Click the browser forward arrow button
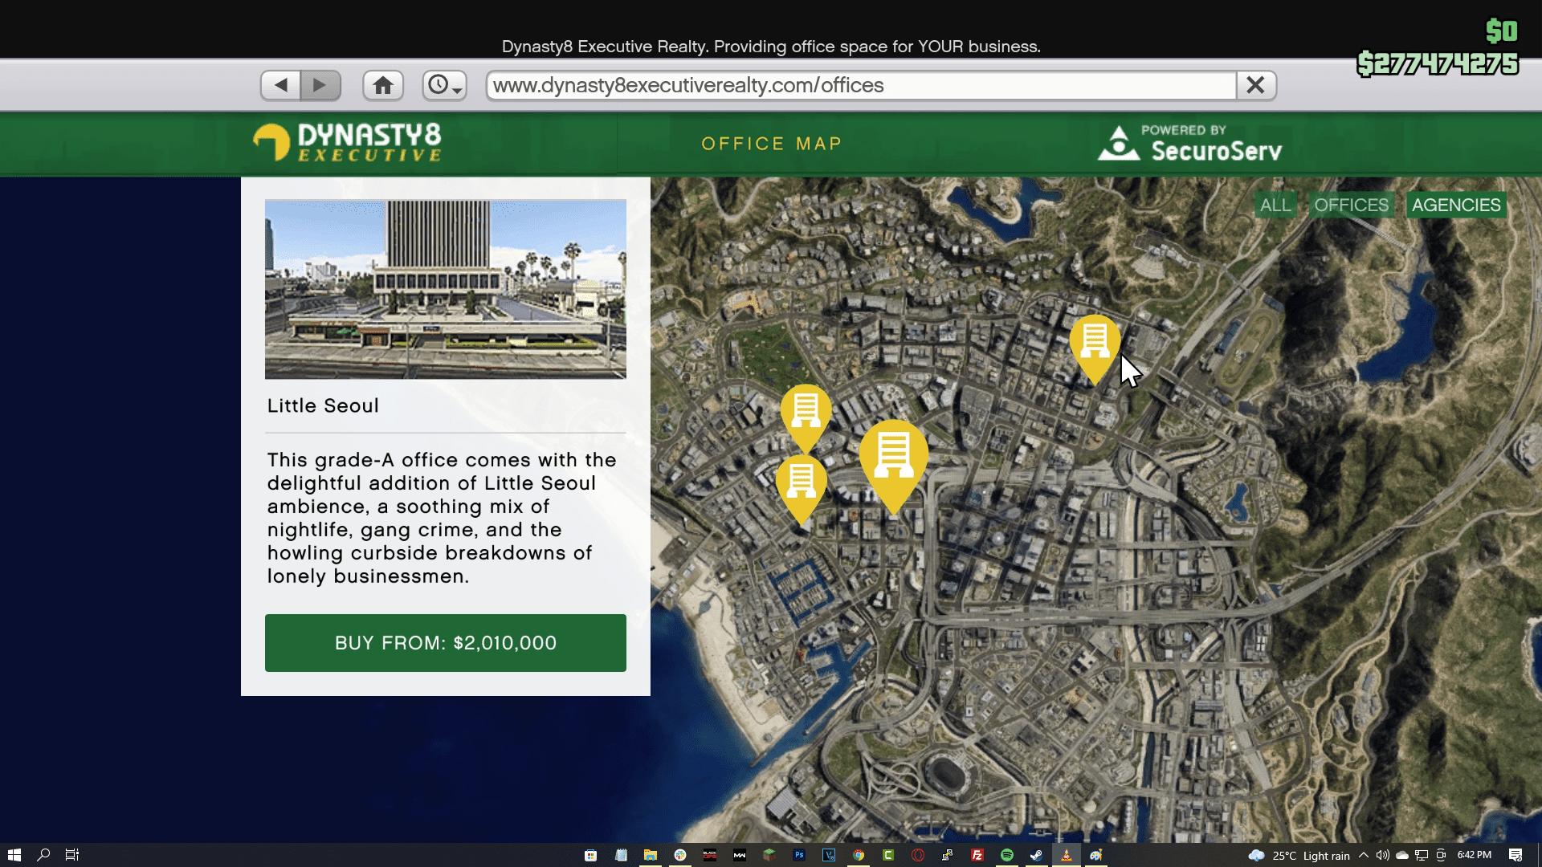The image size is (1542, 867). click(x=320, y=85)
